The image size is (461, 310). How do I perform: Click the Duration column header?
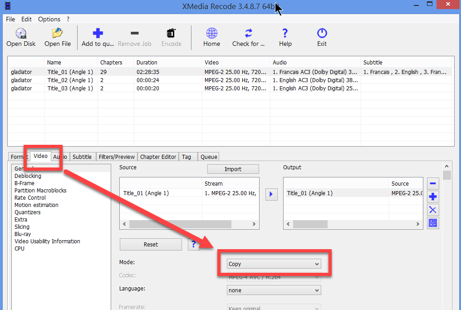(168, 62)
